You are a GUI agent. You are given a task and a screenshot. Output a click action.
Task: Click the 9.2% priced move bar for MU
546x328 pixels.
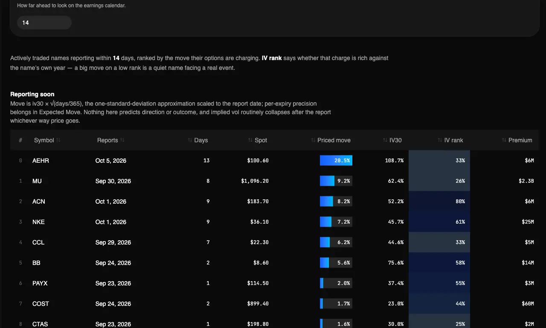tap(336, 181)
